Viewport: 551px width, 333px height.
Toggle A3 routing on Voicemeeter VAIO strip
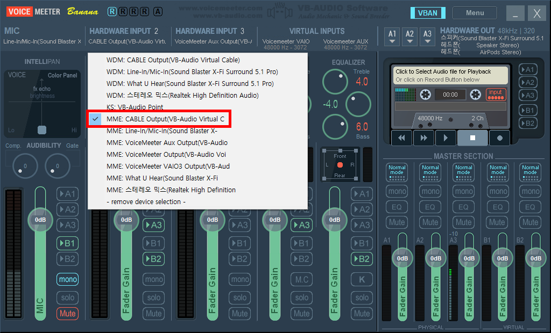tap(301, 225)
